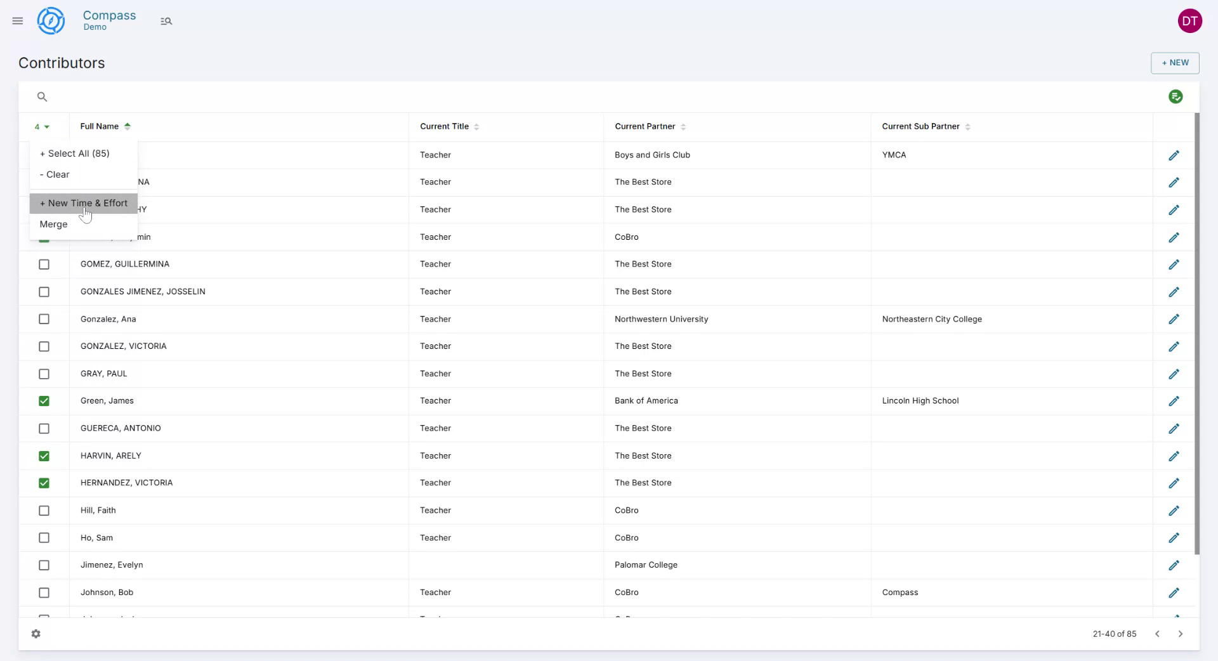Choose New Time & Effort from the menu
1218x661 pixels.
(x=83, y=203)
